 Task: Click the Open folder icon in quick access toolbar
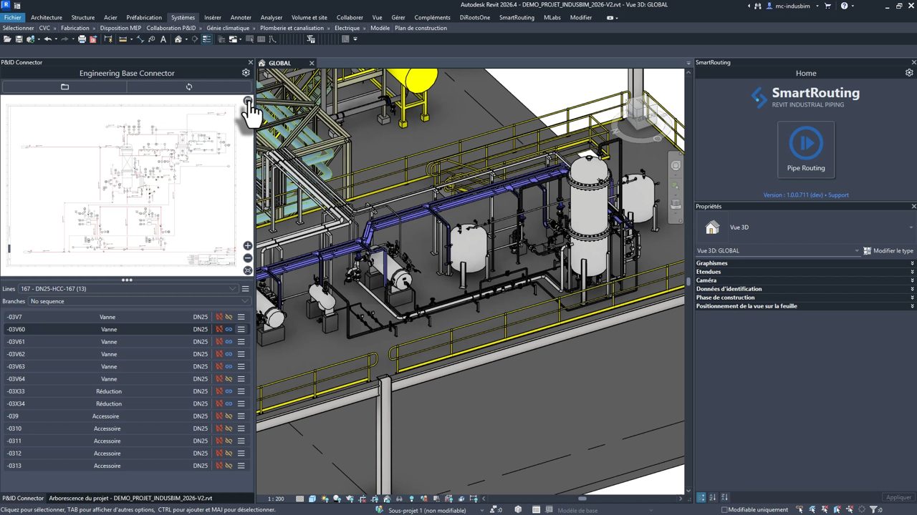(7, 39)
